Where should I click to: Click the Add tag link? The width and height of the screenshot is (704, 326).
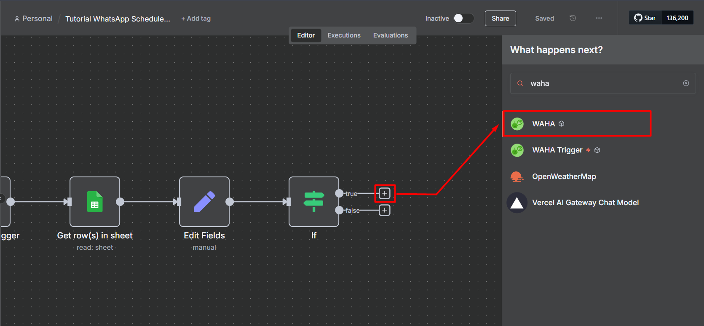(196, 19)
